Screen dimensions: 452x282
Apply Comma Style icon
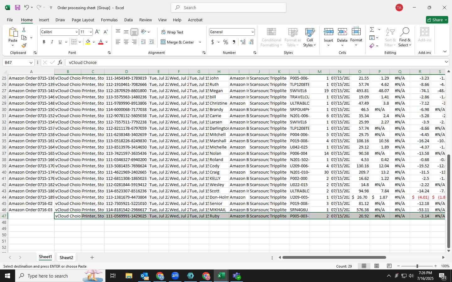tap(234, 42)
